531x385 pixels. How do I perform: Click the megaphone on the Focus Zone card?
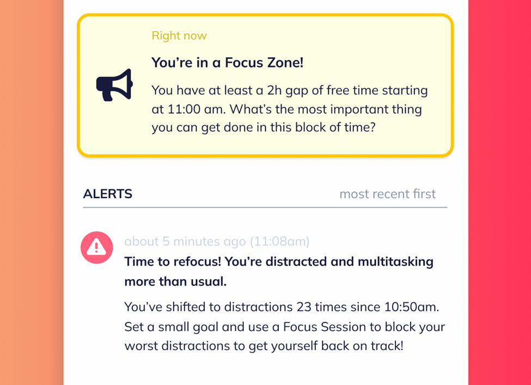(x=114, y=84)
